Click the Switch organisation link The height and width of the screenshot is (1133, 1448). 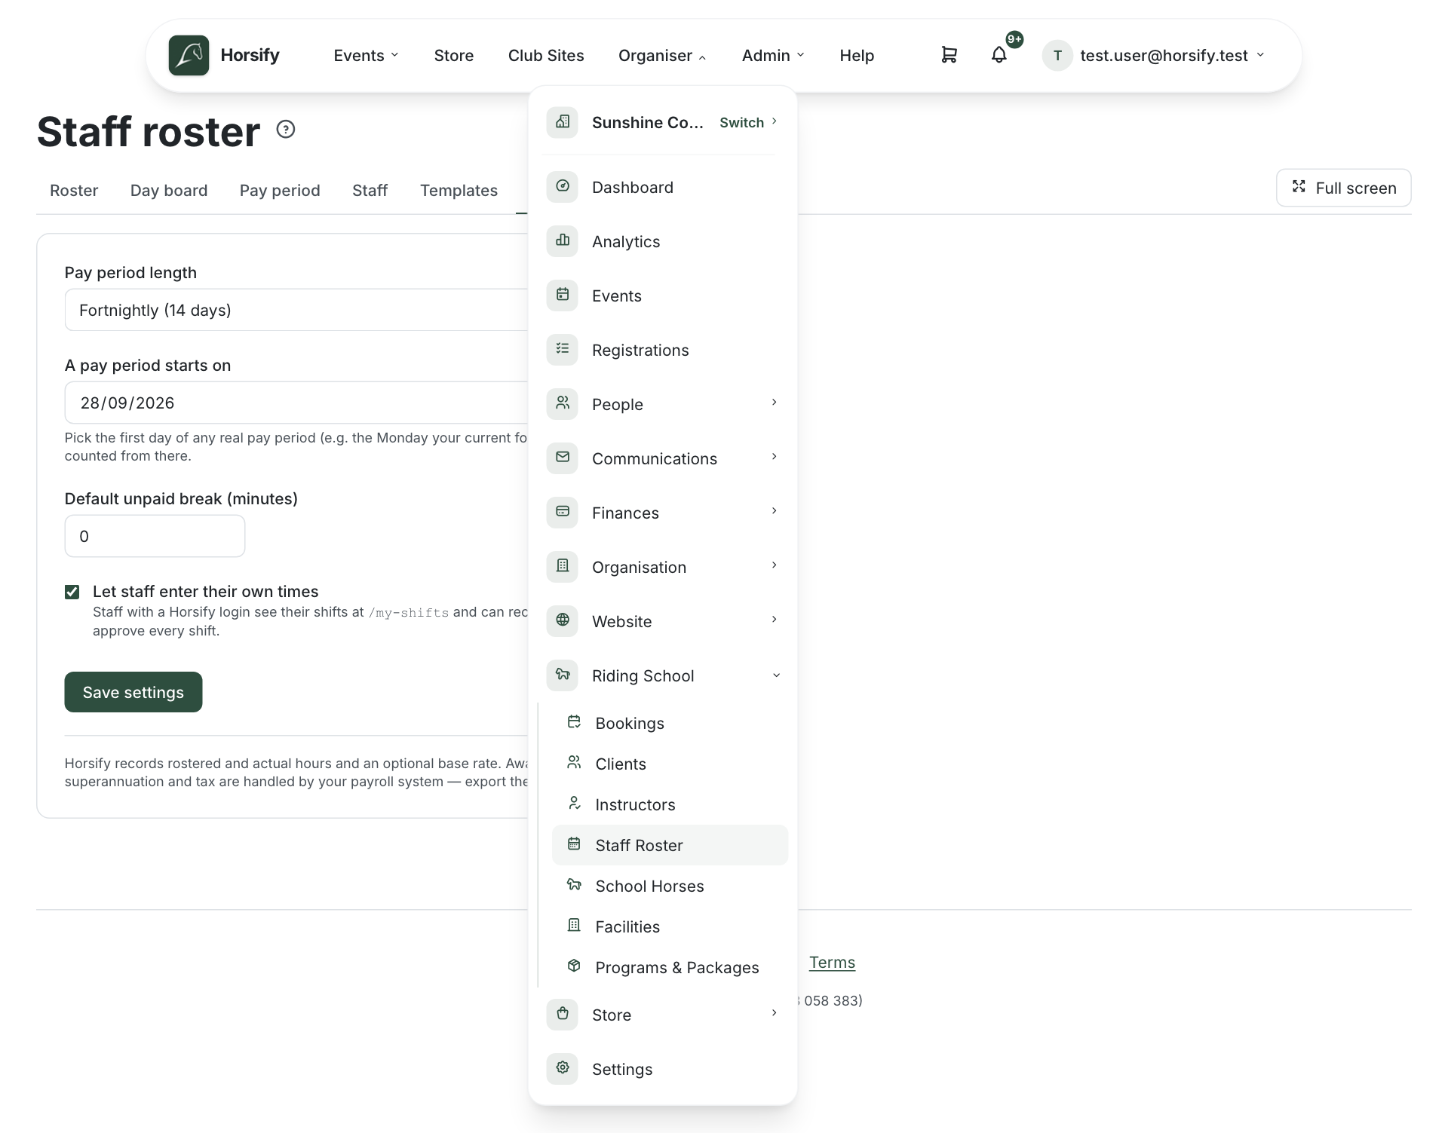click(x=748, y=122)
